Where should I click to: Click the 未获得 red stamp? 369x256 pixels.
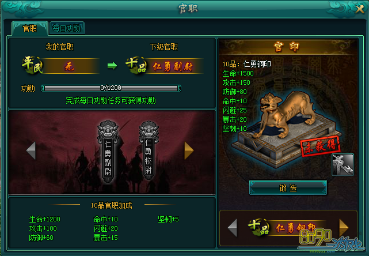click(321, 146)
